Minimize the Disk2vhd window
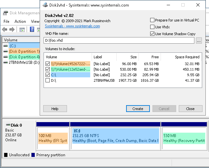The height and width of the screenshot is (168, 209). pyautogui.click(x=168, y=5)
